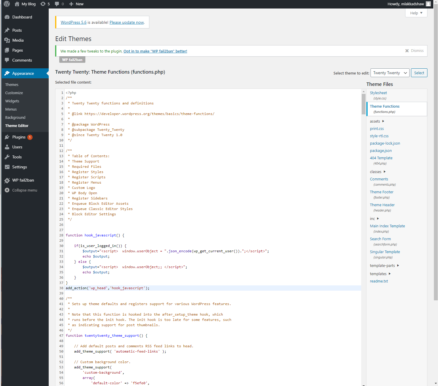
Task: Click the Select theme button
Action: click(419, 73)
